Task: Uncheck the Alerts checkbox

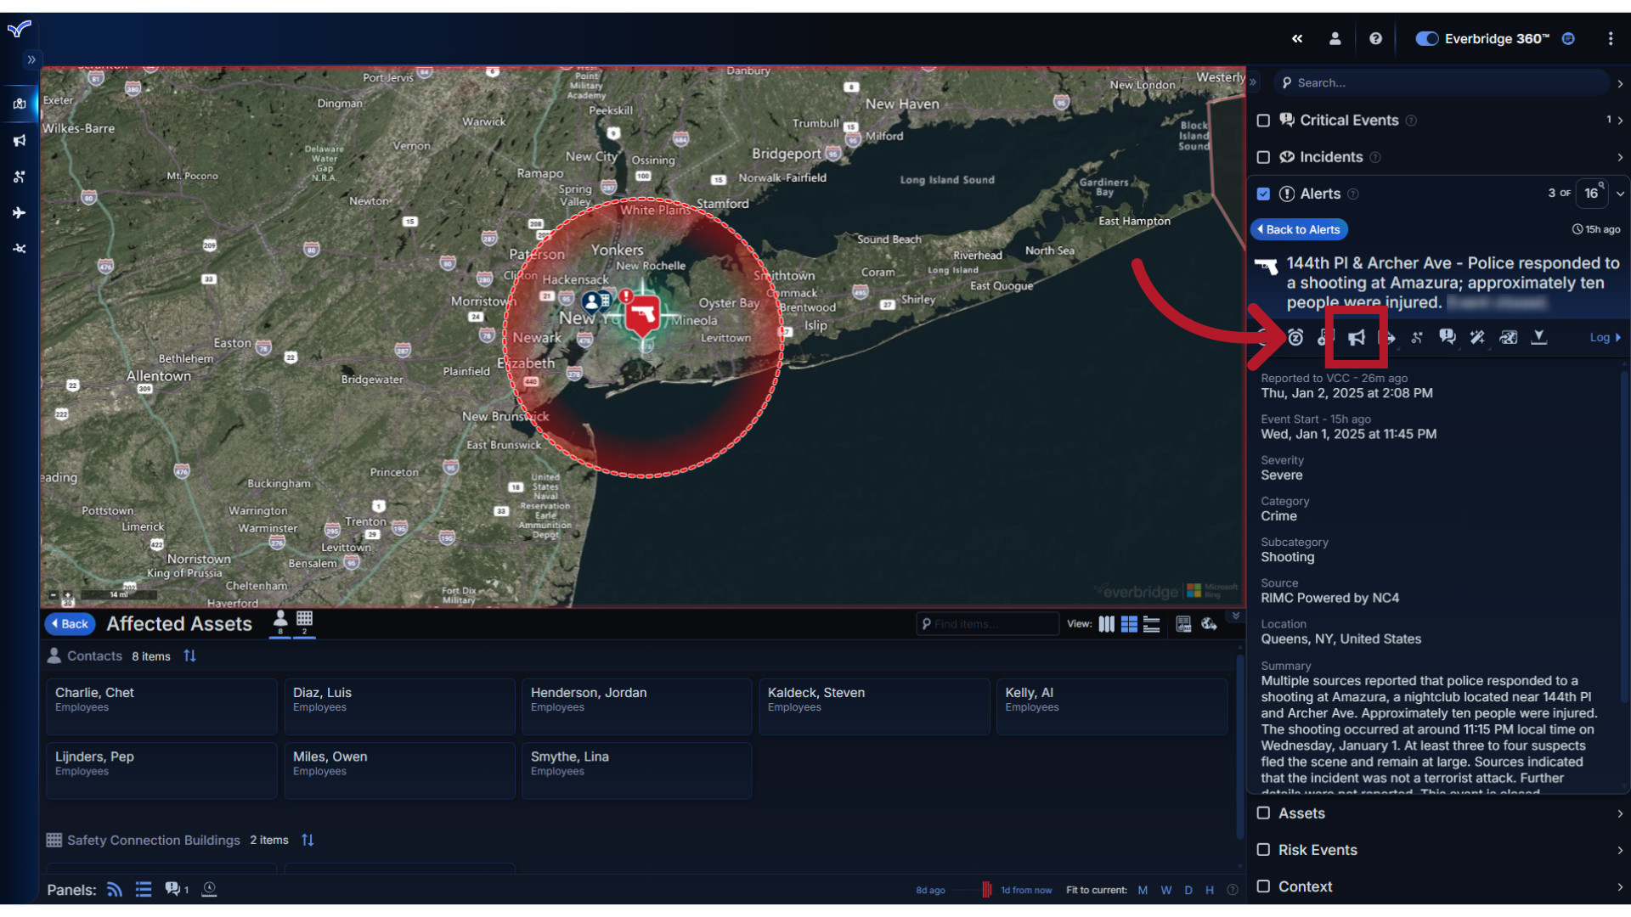Action: pyautogui.click(x=1263, y=194)
